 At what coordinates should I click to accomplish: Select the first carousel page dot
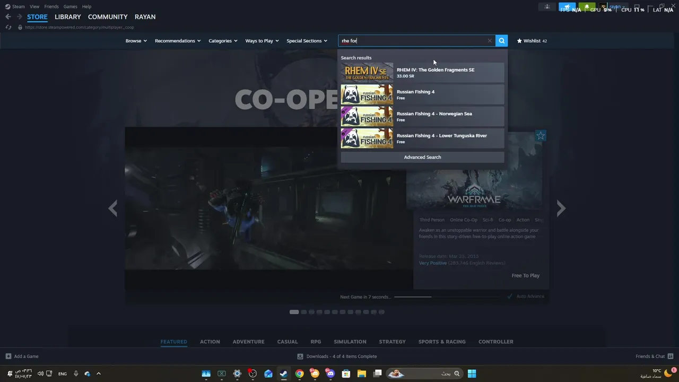(294, 312)
